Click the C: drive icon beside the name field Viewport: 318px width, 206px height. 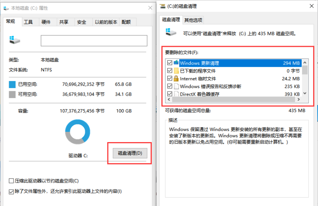[x=15, y=40]
